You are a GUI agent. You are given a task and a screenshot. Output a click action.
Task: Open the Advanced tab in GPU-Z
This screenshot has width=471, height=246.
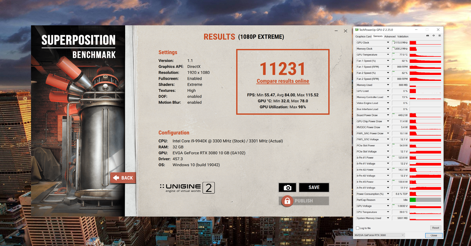(390, 36)
